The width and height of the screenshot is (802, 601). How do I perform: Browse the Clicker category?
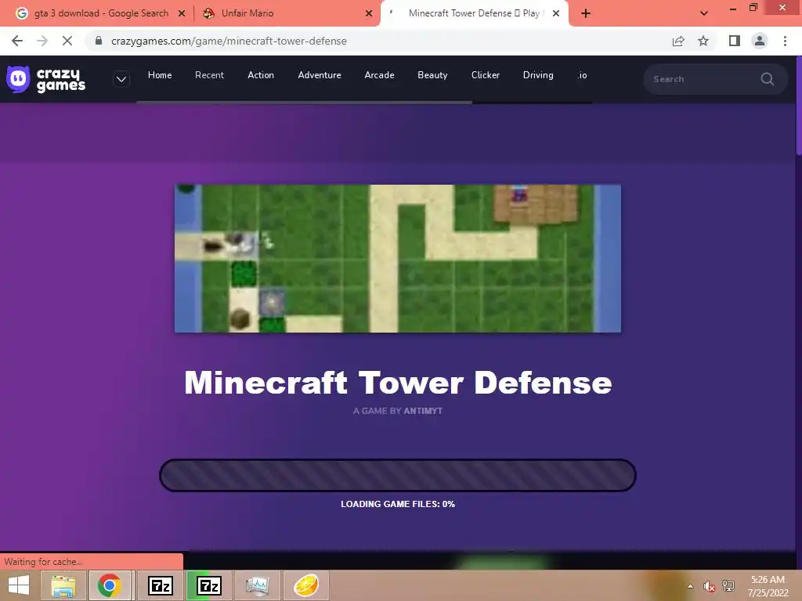pos(486,75)
